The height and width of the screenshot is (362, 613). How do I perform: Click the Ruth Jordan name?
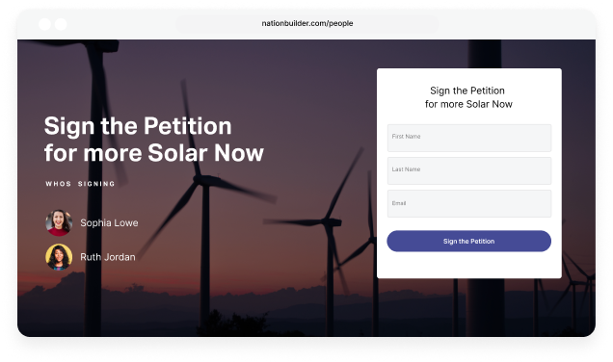(x=108, y=257)
